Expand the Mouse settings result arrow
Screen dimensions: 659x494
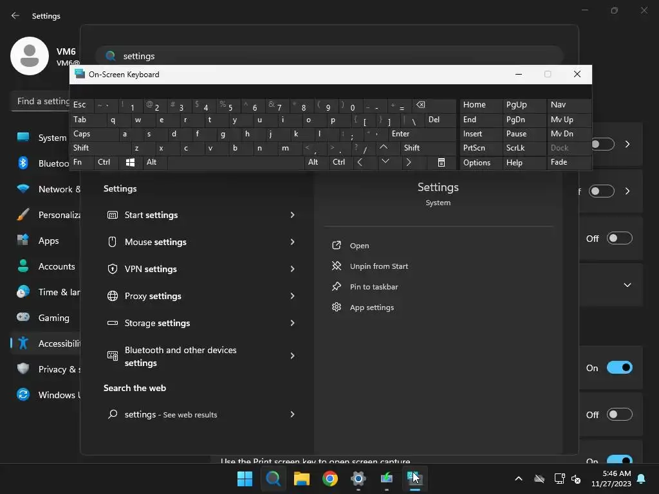293,242
